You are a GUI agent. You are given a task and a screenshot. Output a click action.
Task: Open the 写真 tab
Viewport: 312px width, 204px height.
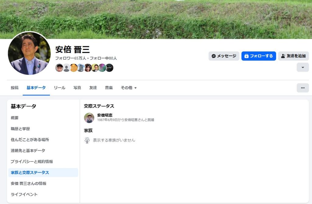tap(77, 88)
